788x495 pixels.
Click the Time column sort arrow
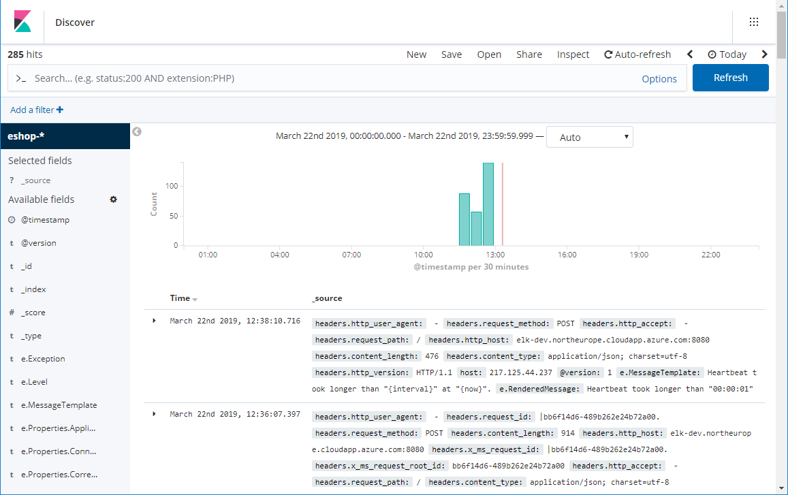pos(195,300)
